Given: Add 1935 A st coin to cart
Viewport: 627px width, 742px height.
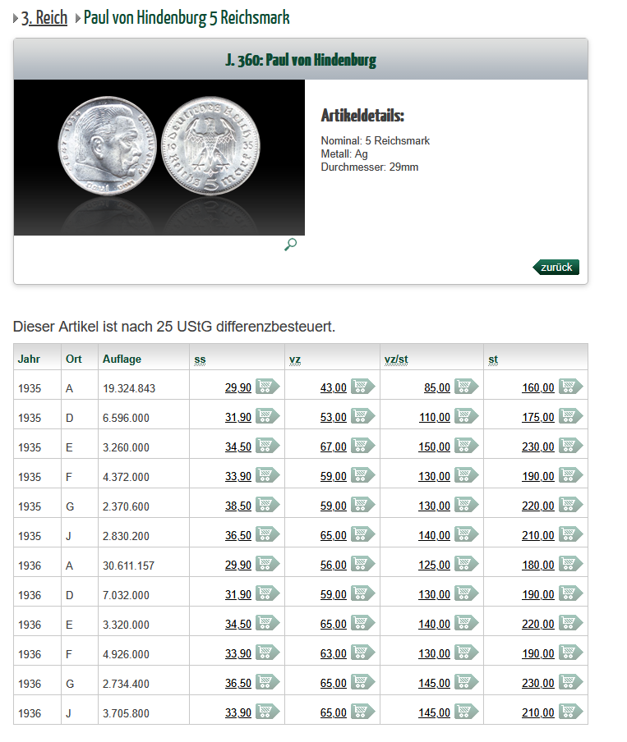Looking at the screenshot, I should point(570,387).
